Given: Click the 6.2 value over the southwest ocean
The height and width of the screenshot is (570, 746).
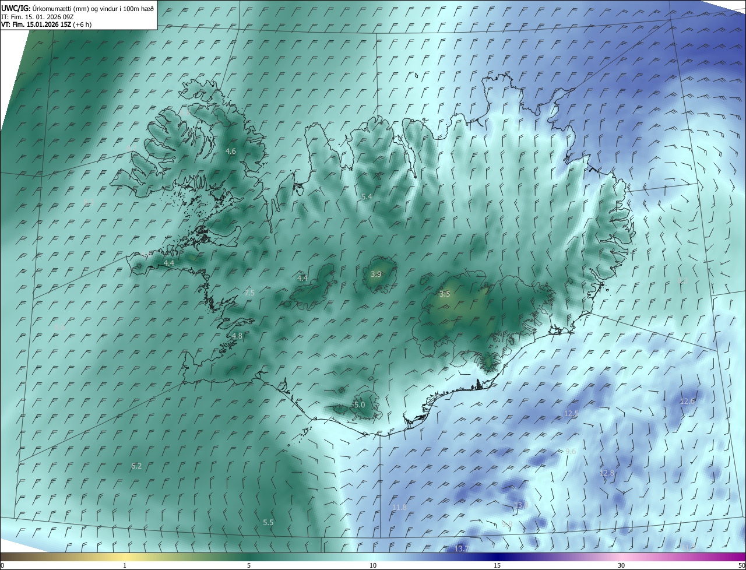Looking at the screenshot, I should [136, 466].
